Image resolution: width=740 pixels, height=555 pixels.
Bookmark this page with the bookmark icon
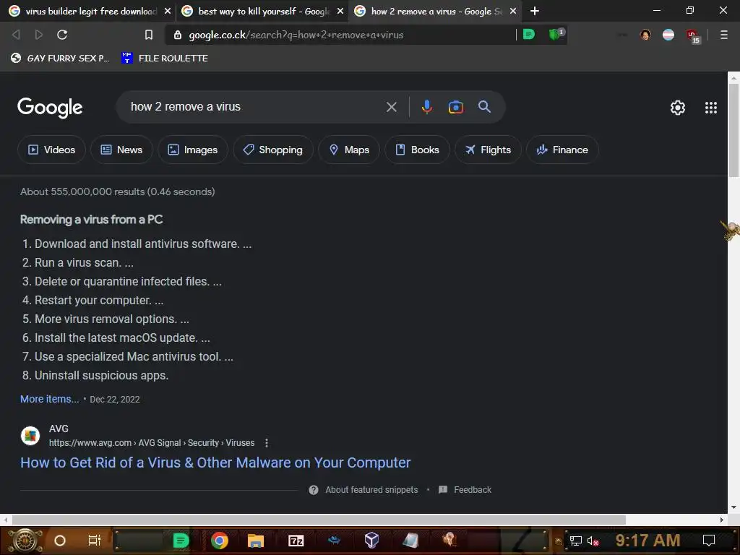149,35
